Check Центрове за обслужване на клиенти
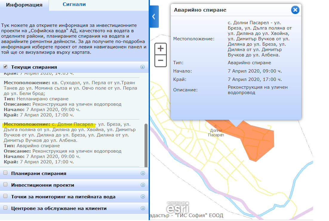Screen dimensions: 329x221 point(5,208)
